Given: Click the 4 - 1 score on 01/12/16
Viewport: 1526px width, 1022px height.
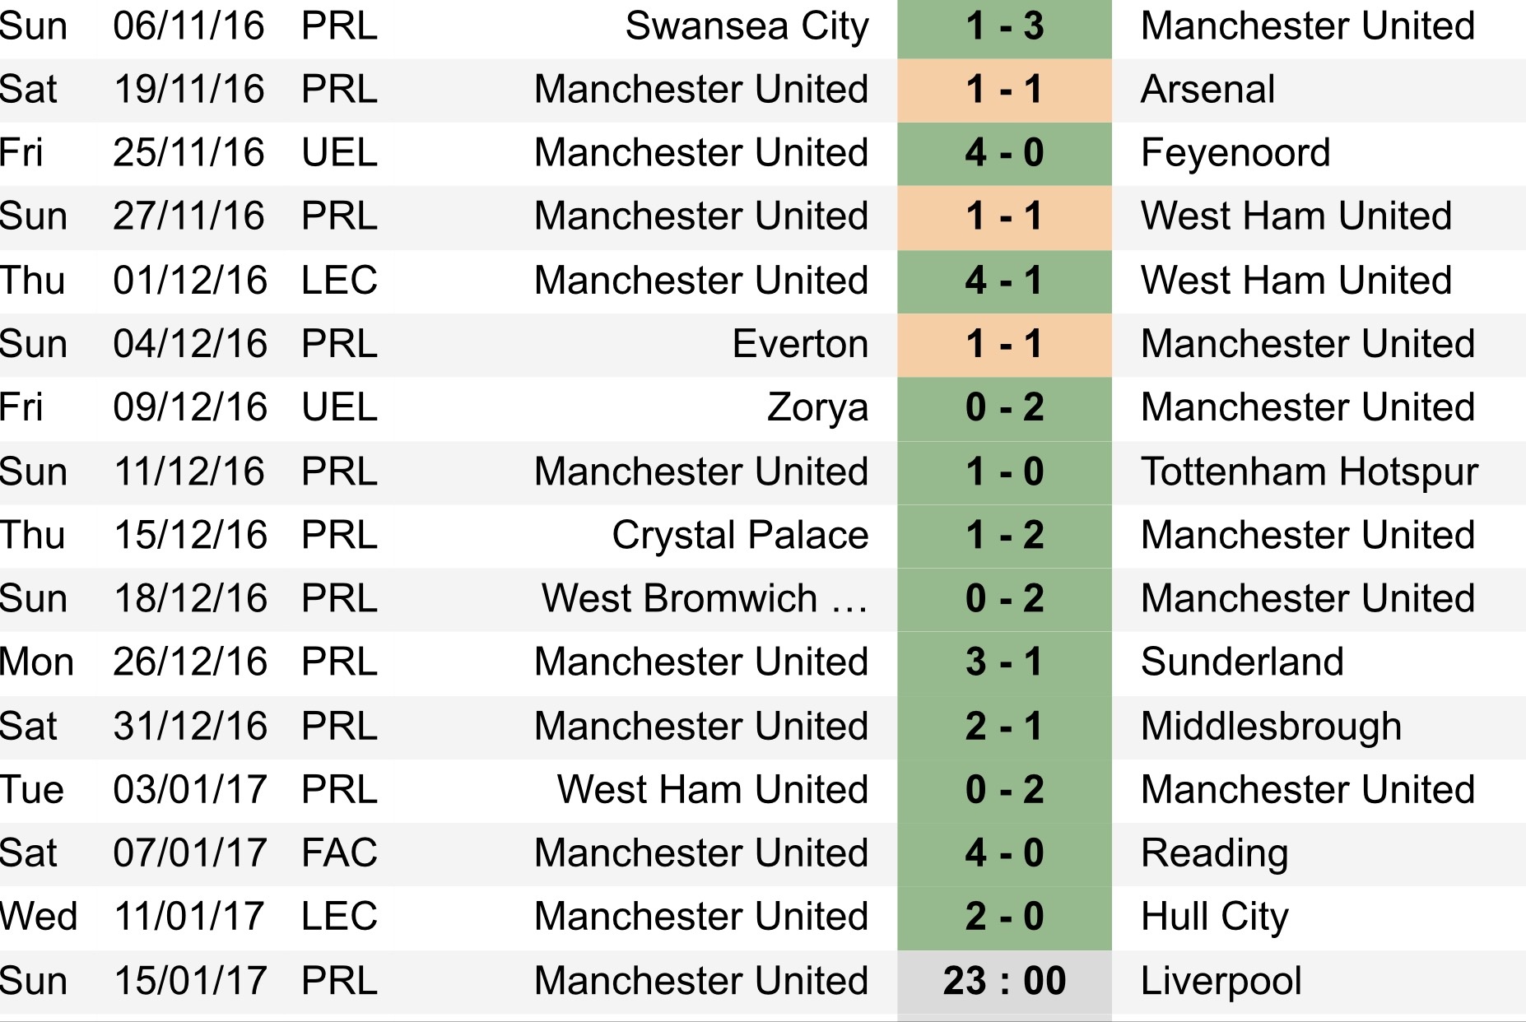Looking at the screenshot, I should [1004, 281].
